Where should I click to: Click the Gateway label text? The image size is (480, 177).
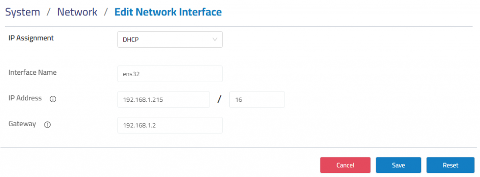click(22, 124)
